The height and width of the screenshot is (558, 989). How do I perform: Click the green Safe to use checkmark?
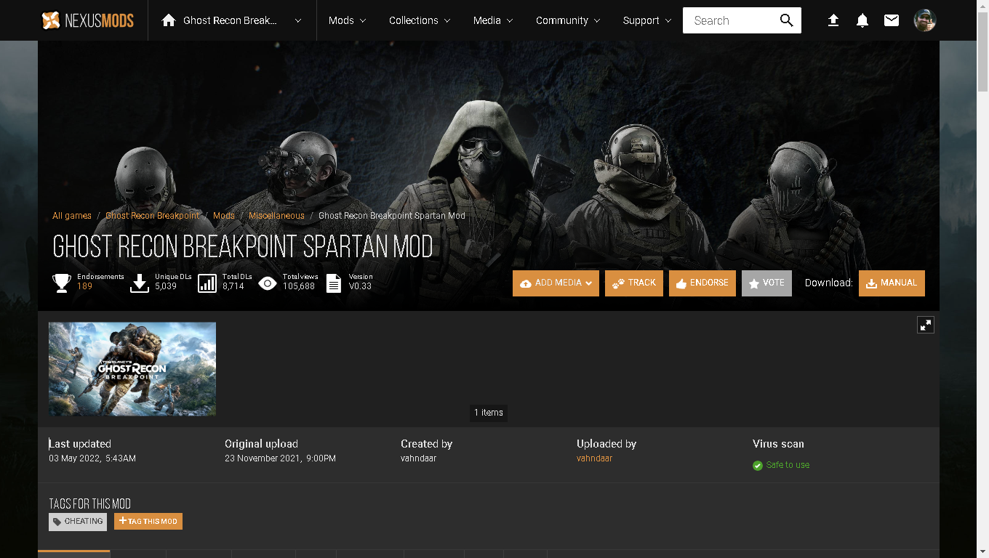coord(758,465)
